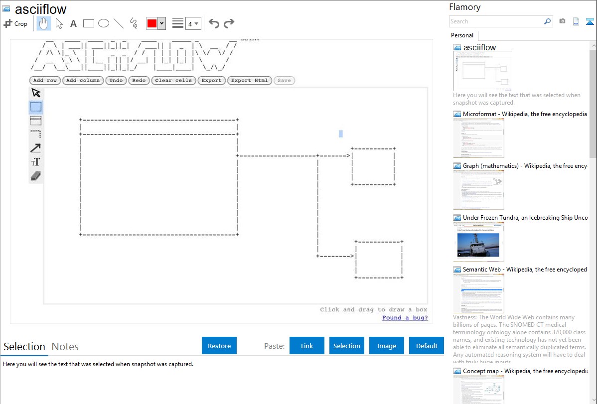Take a snapshot with camera icon
Screen dimensions: 597x404
562,21
